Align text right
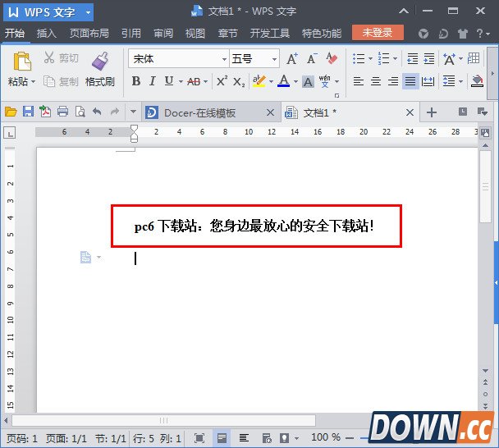This screenshot has width=499, height=448. 392,81
